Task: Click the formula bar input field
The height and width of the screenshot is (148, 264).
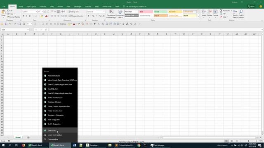Action: pos(155,30)
